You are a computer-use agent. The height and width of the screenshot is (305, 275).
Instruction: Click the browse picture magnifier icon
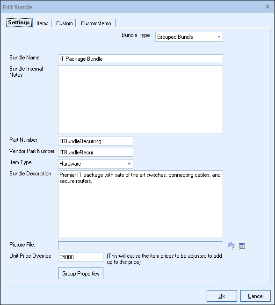tap(242, 246)
